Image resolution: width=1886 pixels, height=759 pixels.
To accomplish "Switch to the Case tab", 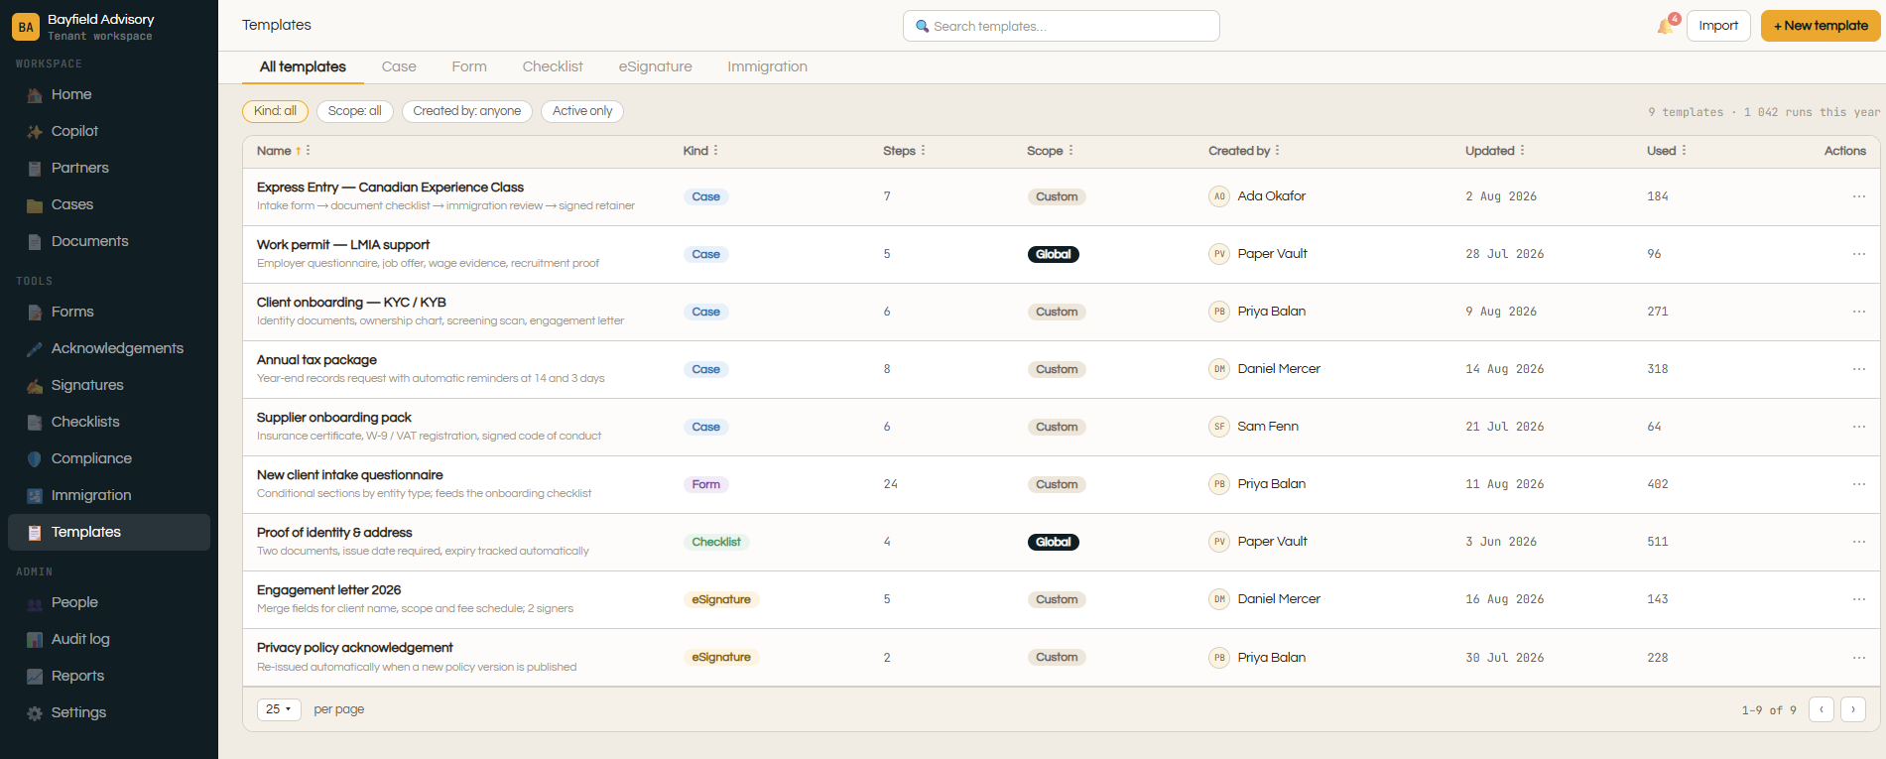I will (x=399, y=66).
